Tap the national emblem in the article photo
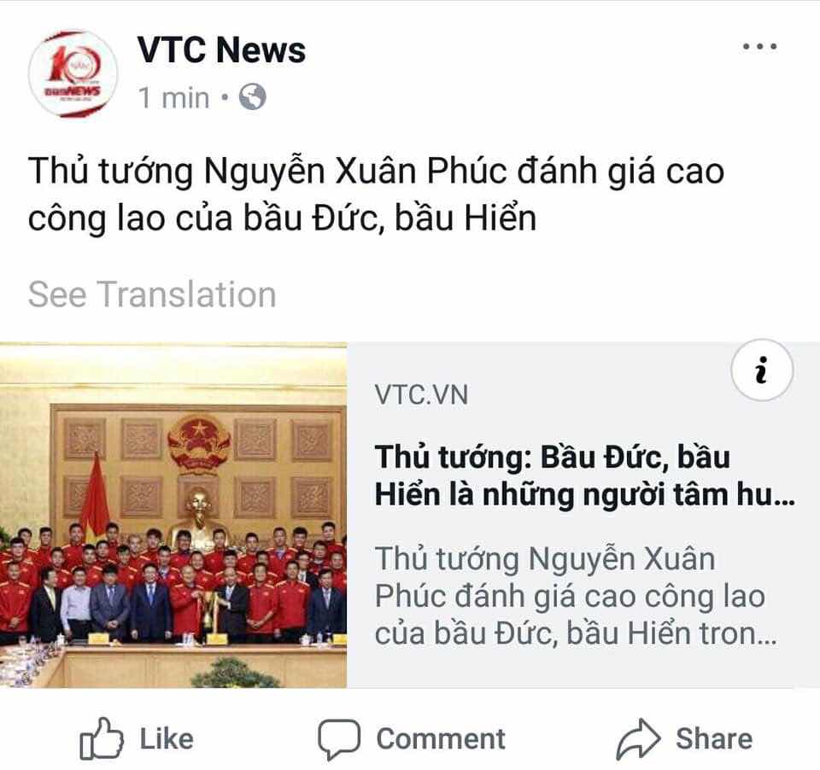This screenshot has width=820, height=770. click(199, 445)
